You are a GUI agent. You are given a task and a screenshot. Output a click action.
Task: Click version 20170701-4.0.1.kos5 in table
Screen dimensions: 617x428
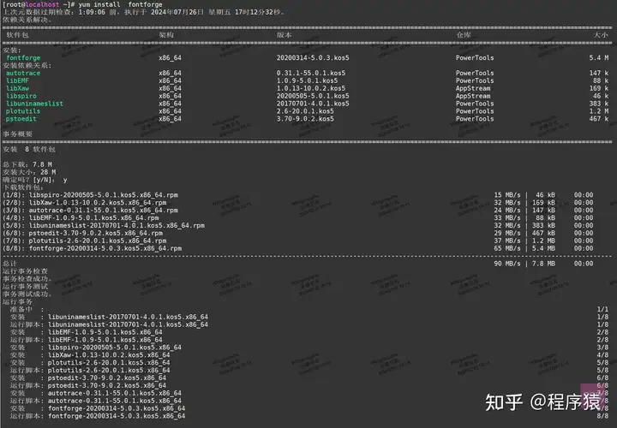point(313,104)
